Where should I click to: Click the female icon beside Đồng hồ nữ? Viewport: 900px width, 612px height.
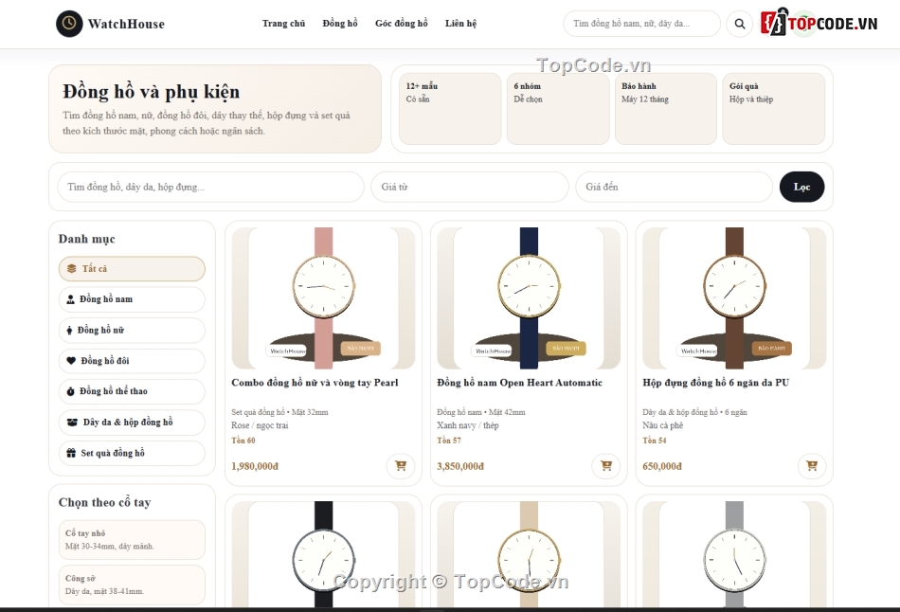[69, 330]
